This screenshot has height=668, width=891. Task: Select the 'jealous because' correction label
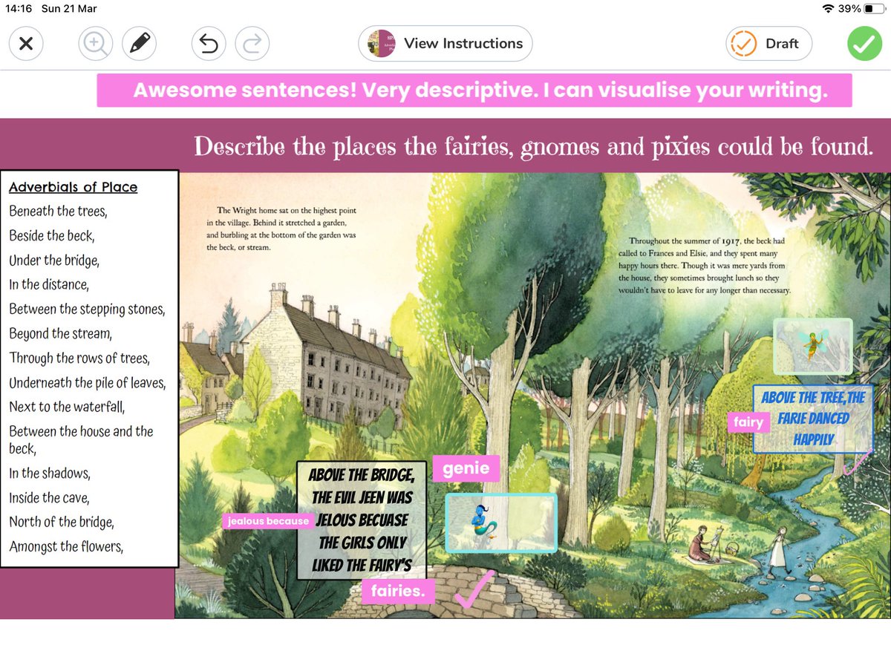point(268,521)
